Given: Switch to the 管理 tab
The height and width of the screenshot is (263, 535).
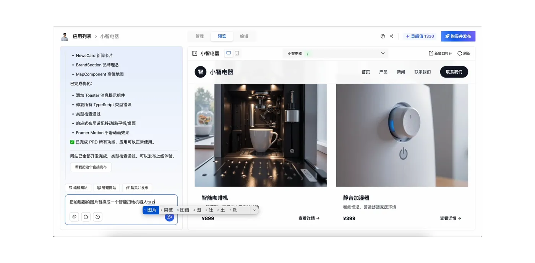Looking at the screenshot, I should click(x=200, y=36).
